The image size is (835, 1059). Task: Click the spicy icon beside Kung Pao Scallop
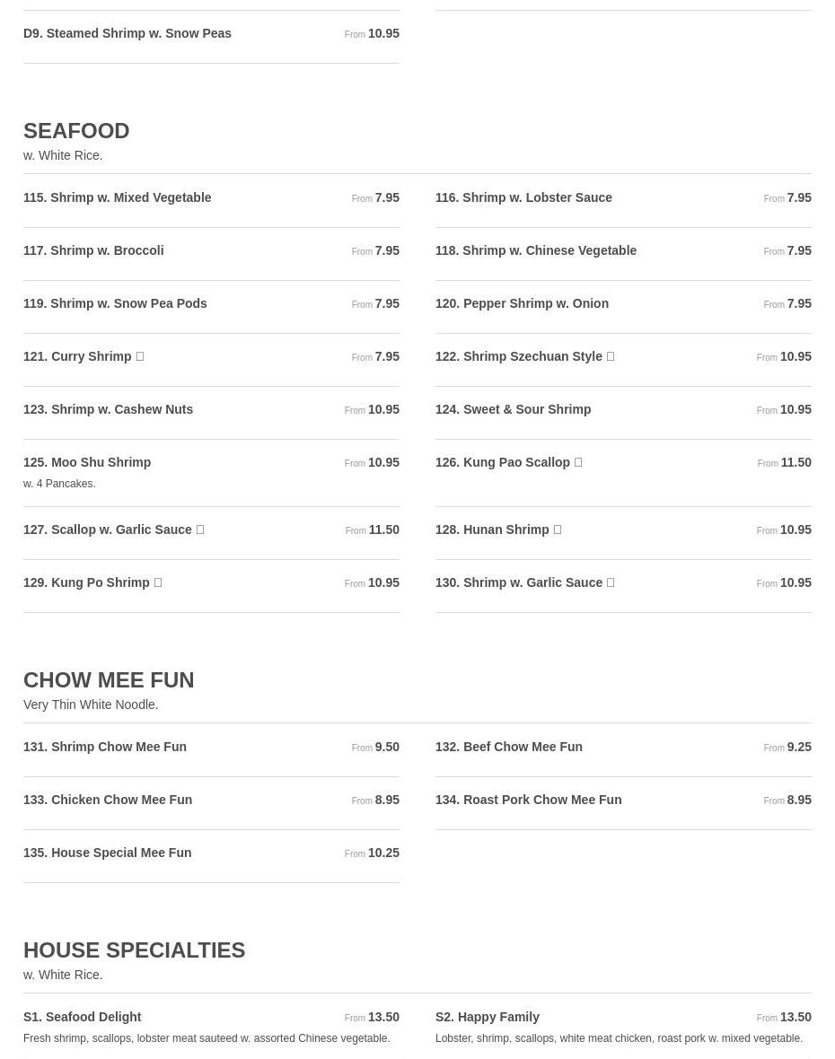(x=577, y=462)
